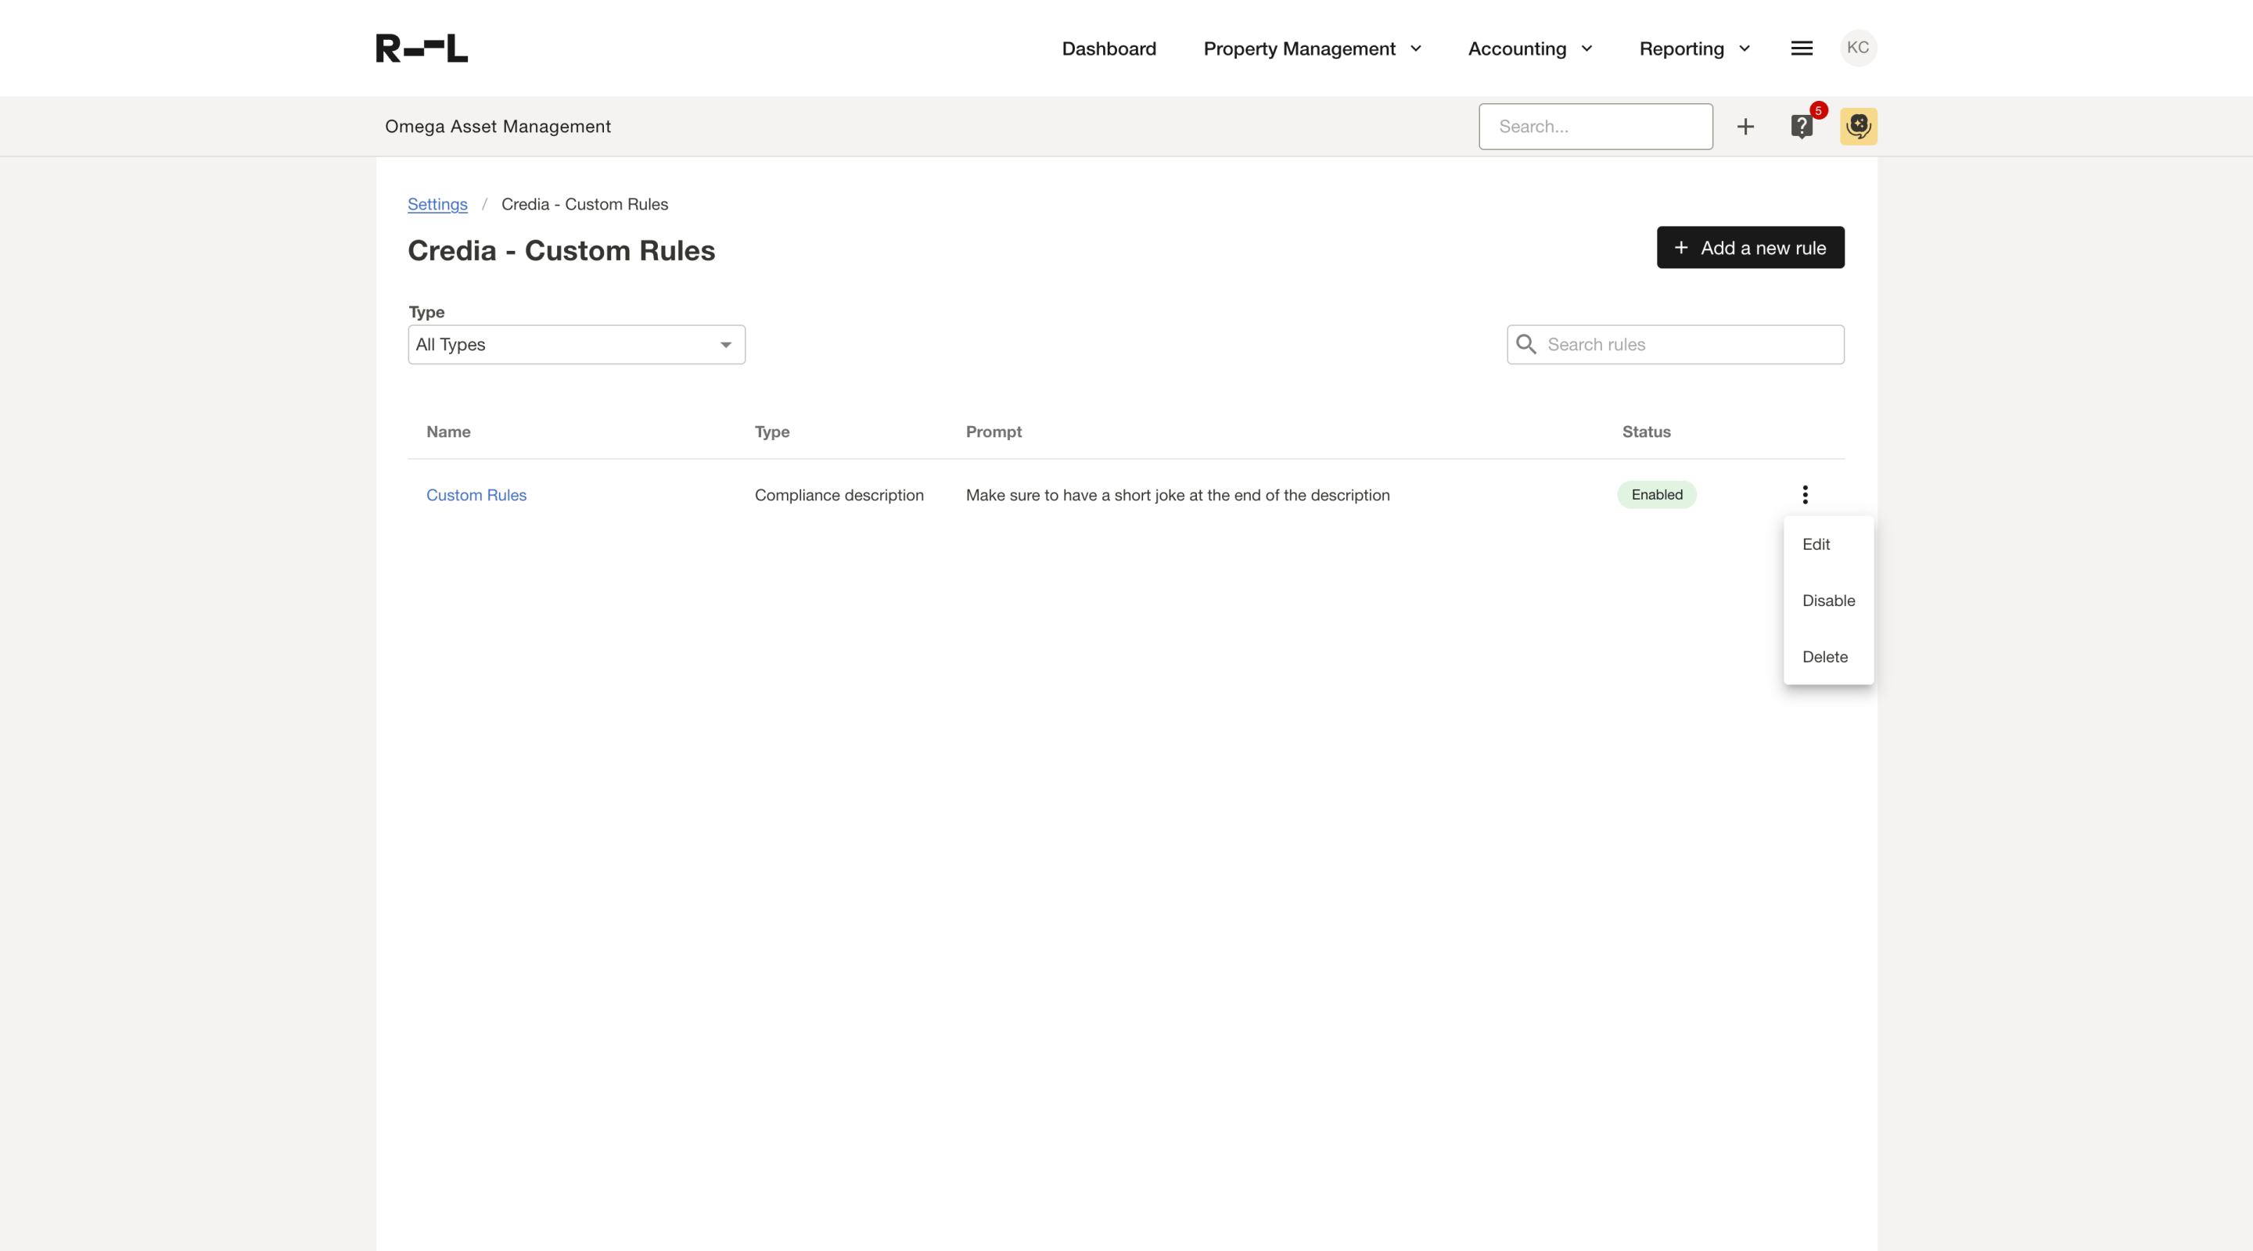2253x1251 pixels.
Task: Click Add a new rule button
Action: 1750,247
